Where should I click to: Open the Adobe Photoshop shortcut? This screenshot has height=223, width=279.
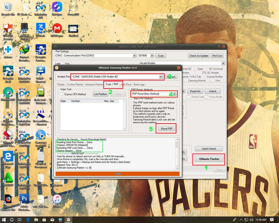tap(24, 202)
